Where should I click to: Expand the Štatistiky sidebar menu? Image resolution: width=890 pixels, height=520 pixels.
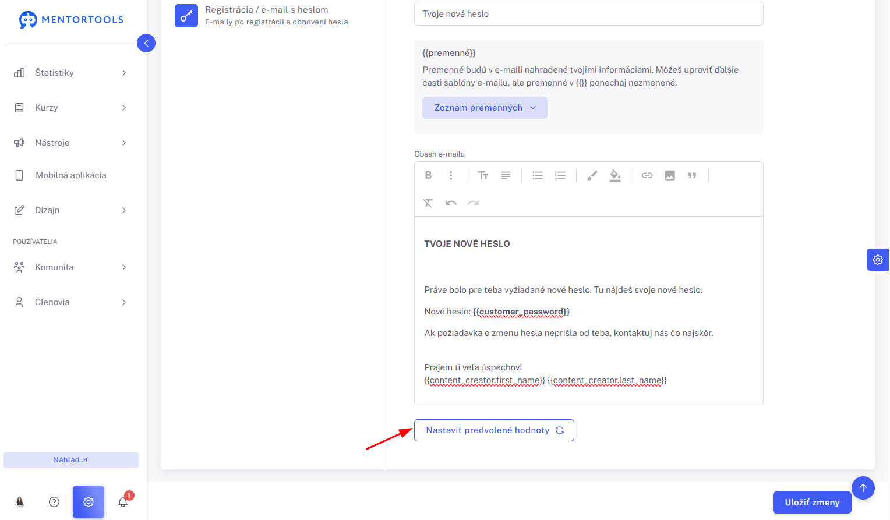[70, 73]
